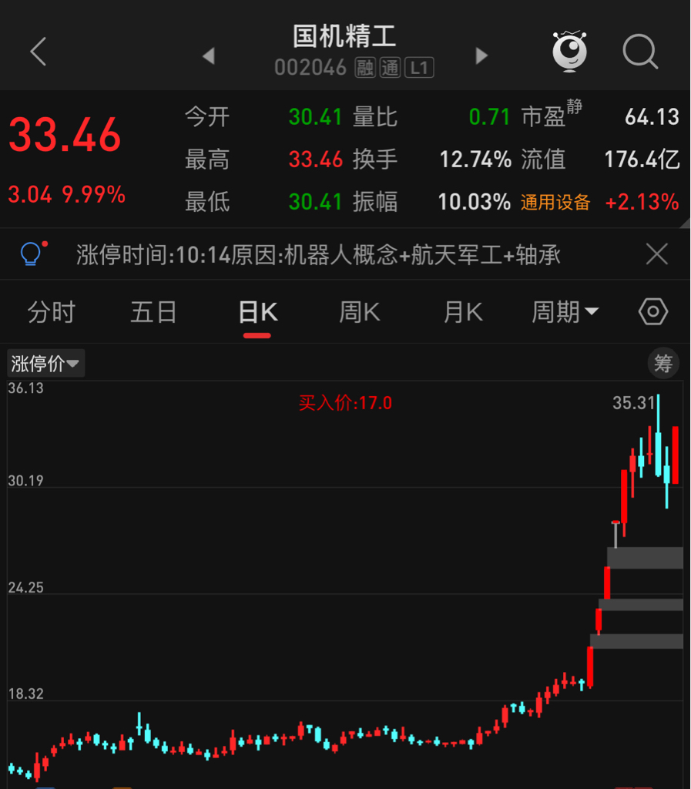This screenshot has width=691, height=789.
Task: Tap the 市盈 value 64.13
Action: click(x=652, y=117)
